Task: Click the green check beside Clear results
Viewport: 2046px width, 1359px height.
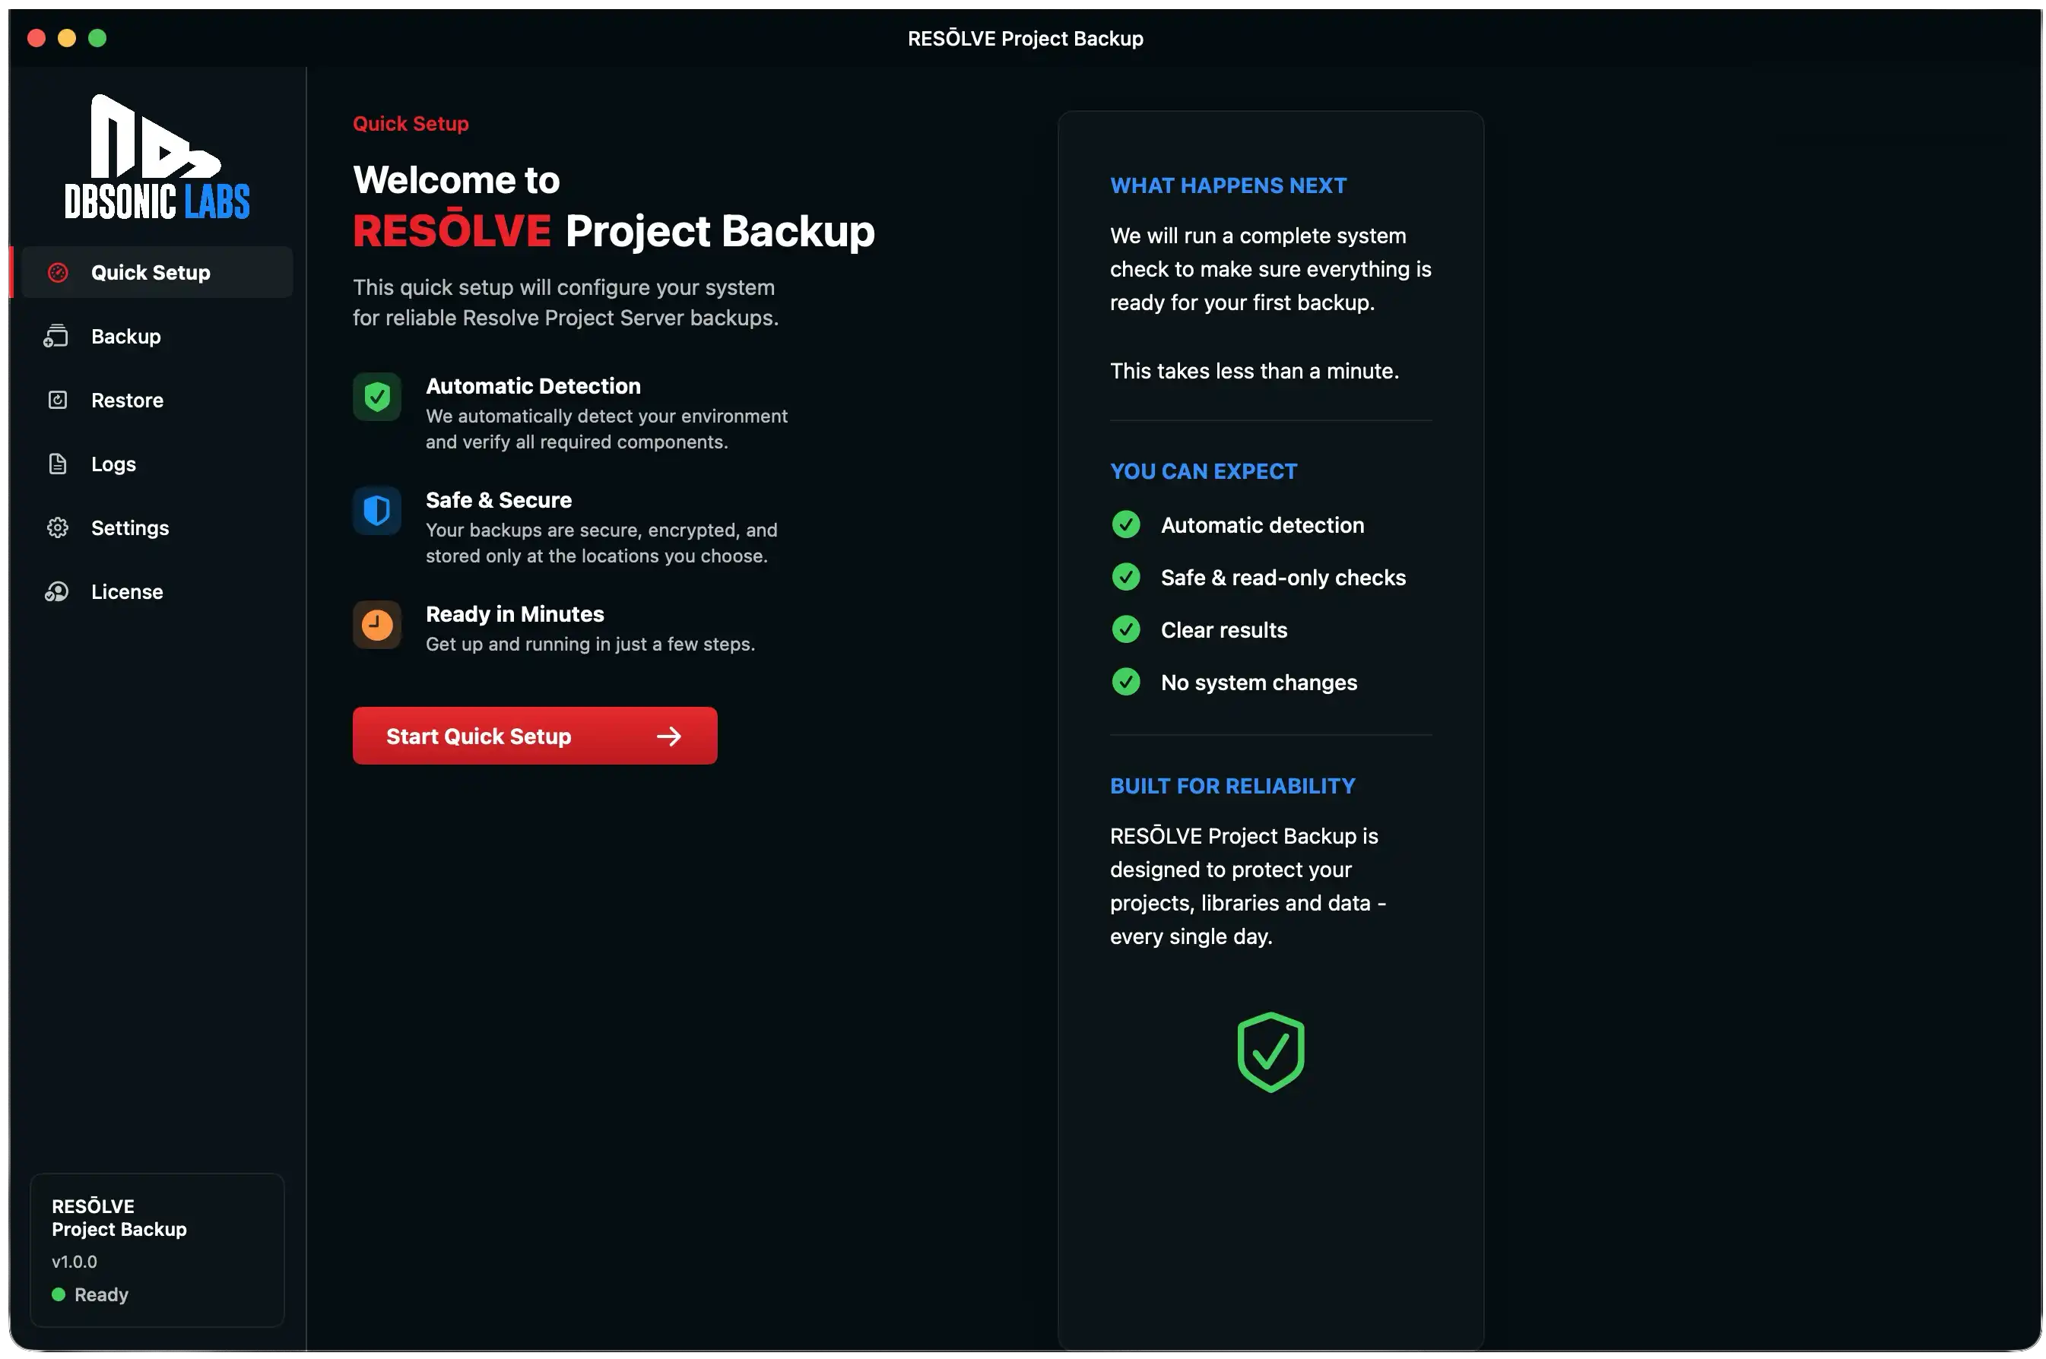Action: [1126, 629]
